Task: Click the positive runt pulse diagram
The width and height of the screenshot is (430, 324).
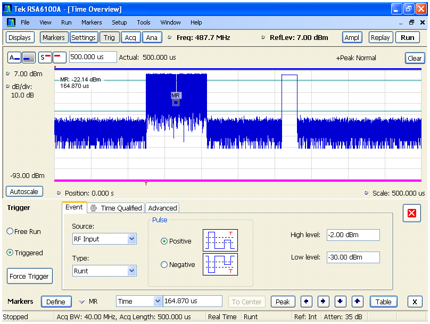Action: click(x=220, y=240)
